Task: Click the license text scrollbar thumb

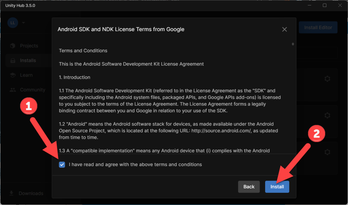Action: tap(293, 44)
